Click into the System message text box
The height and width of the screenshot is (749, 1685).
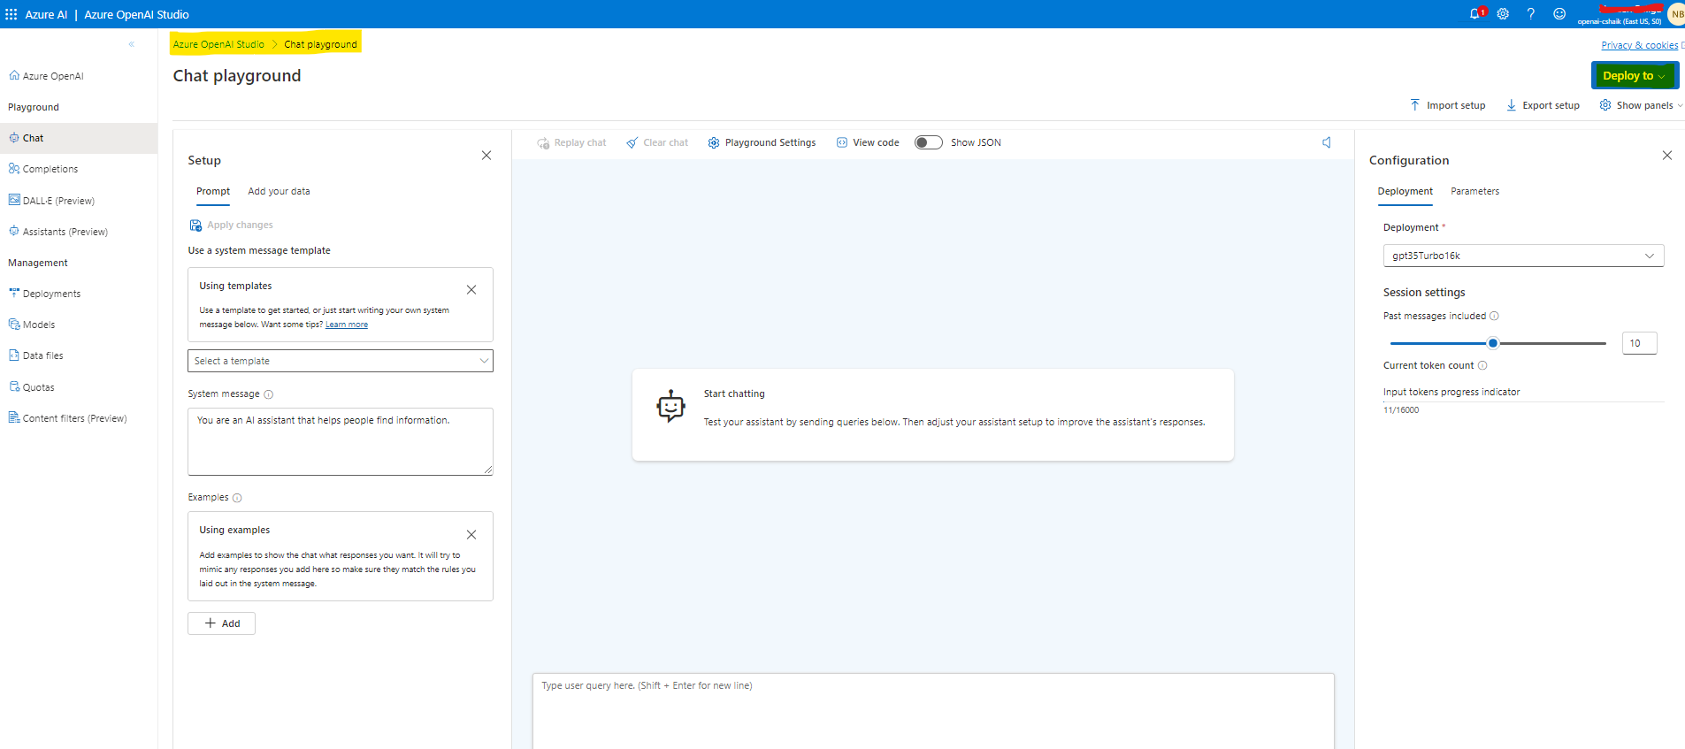point(341,441)
